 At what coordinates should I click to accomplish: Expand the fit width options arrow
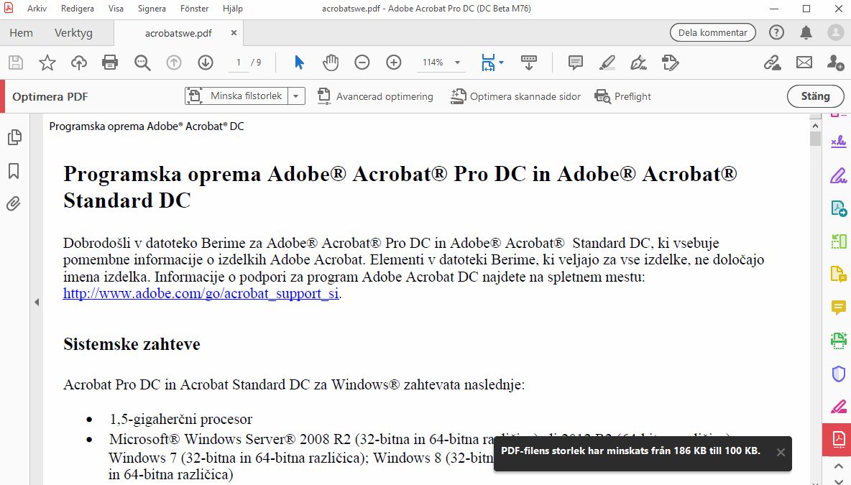(501, 63)
